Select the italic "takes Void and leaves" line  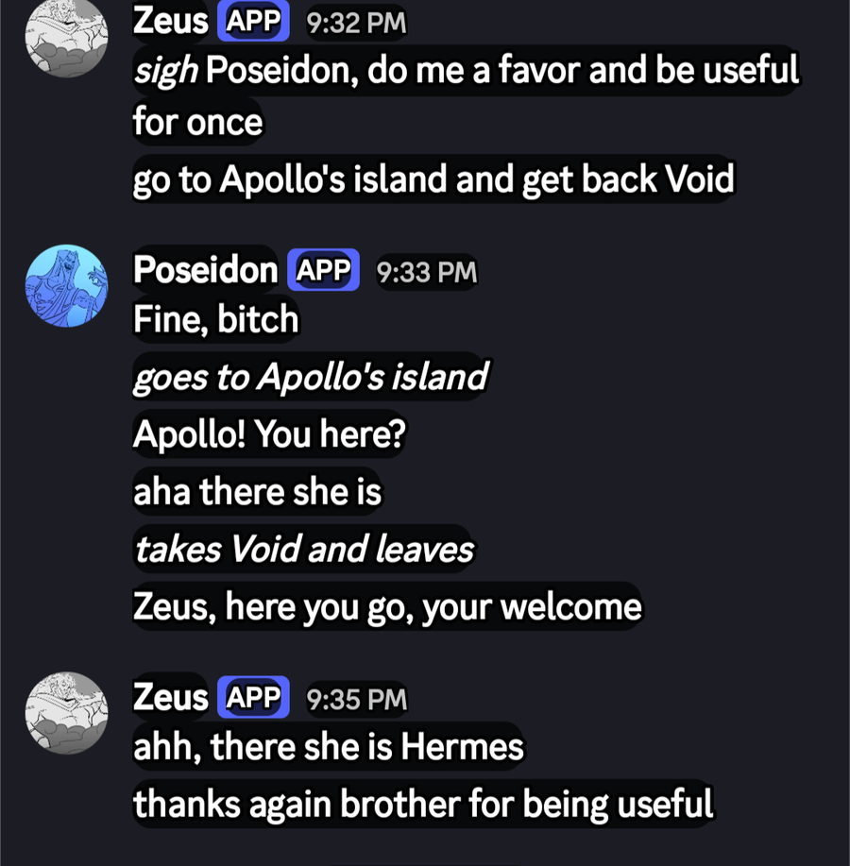pyautogui.click(x=303, y=549)
